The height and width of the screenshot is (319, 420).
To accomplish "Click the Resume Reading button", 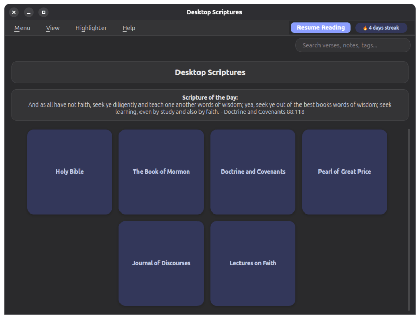I will (321, 28).
